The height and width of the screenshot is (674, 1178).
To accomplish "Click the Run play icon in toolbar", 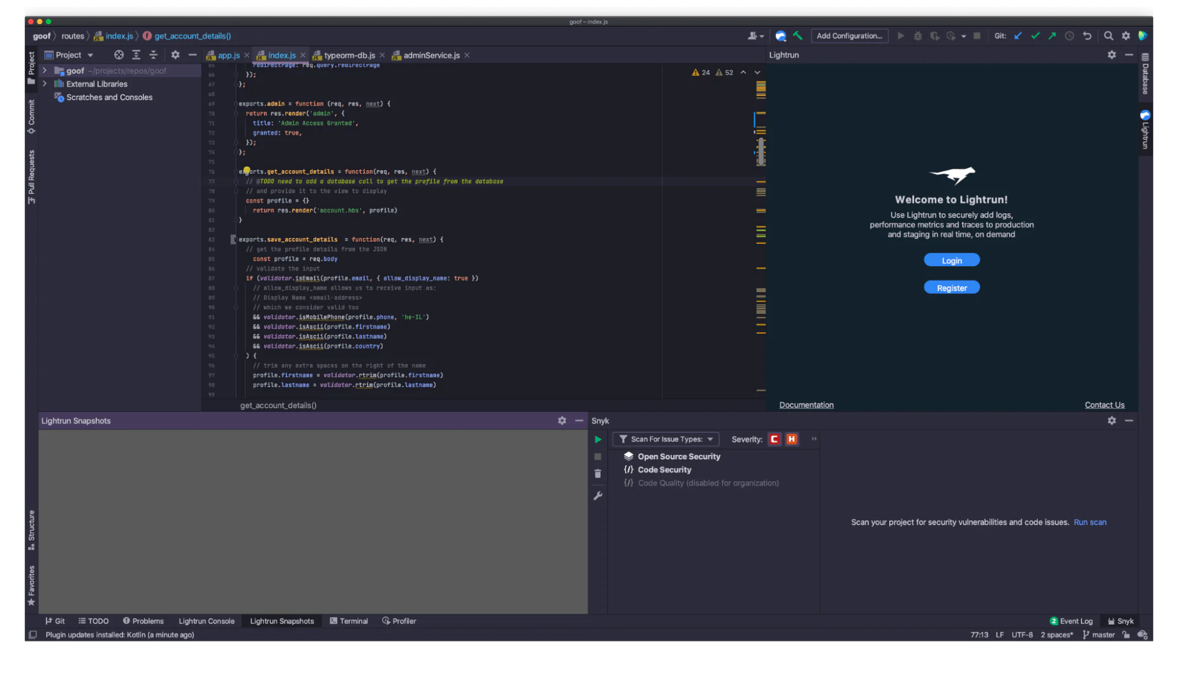I will [900, 36].
